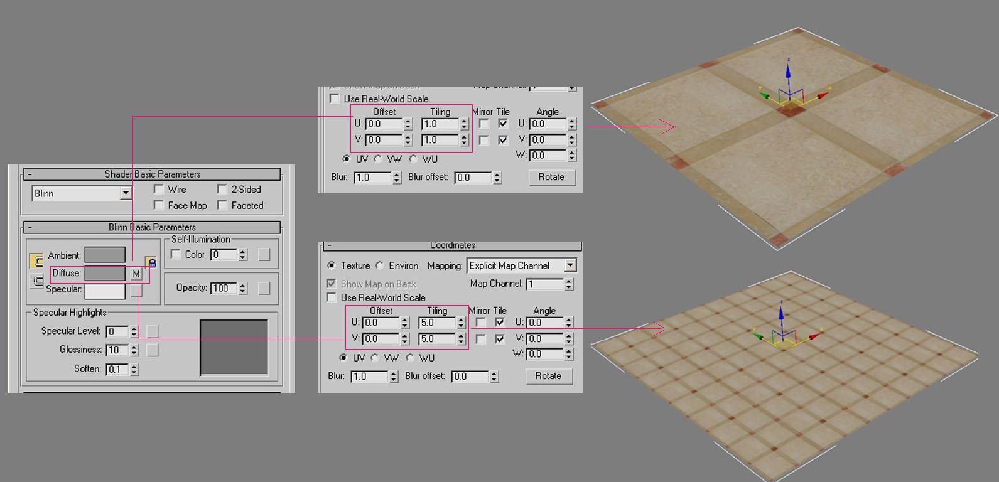
Task: Click the Diffuse-Specular color lock icon
Action: click(x=37, y=281)
